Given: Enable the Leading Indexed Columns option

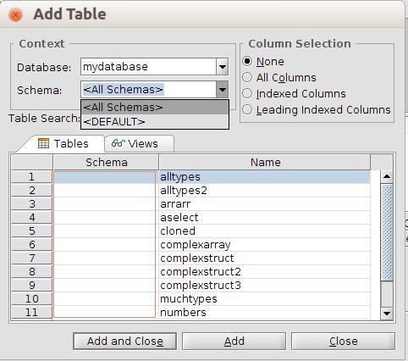Looking at the screenshot, I should tap(247, 109).
